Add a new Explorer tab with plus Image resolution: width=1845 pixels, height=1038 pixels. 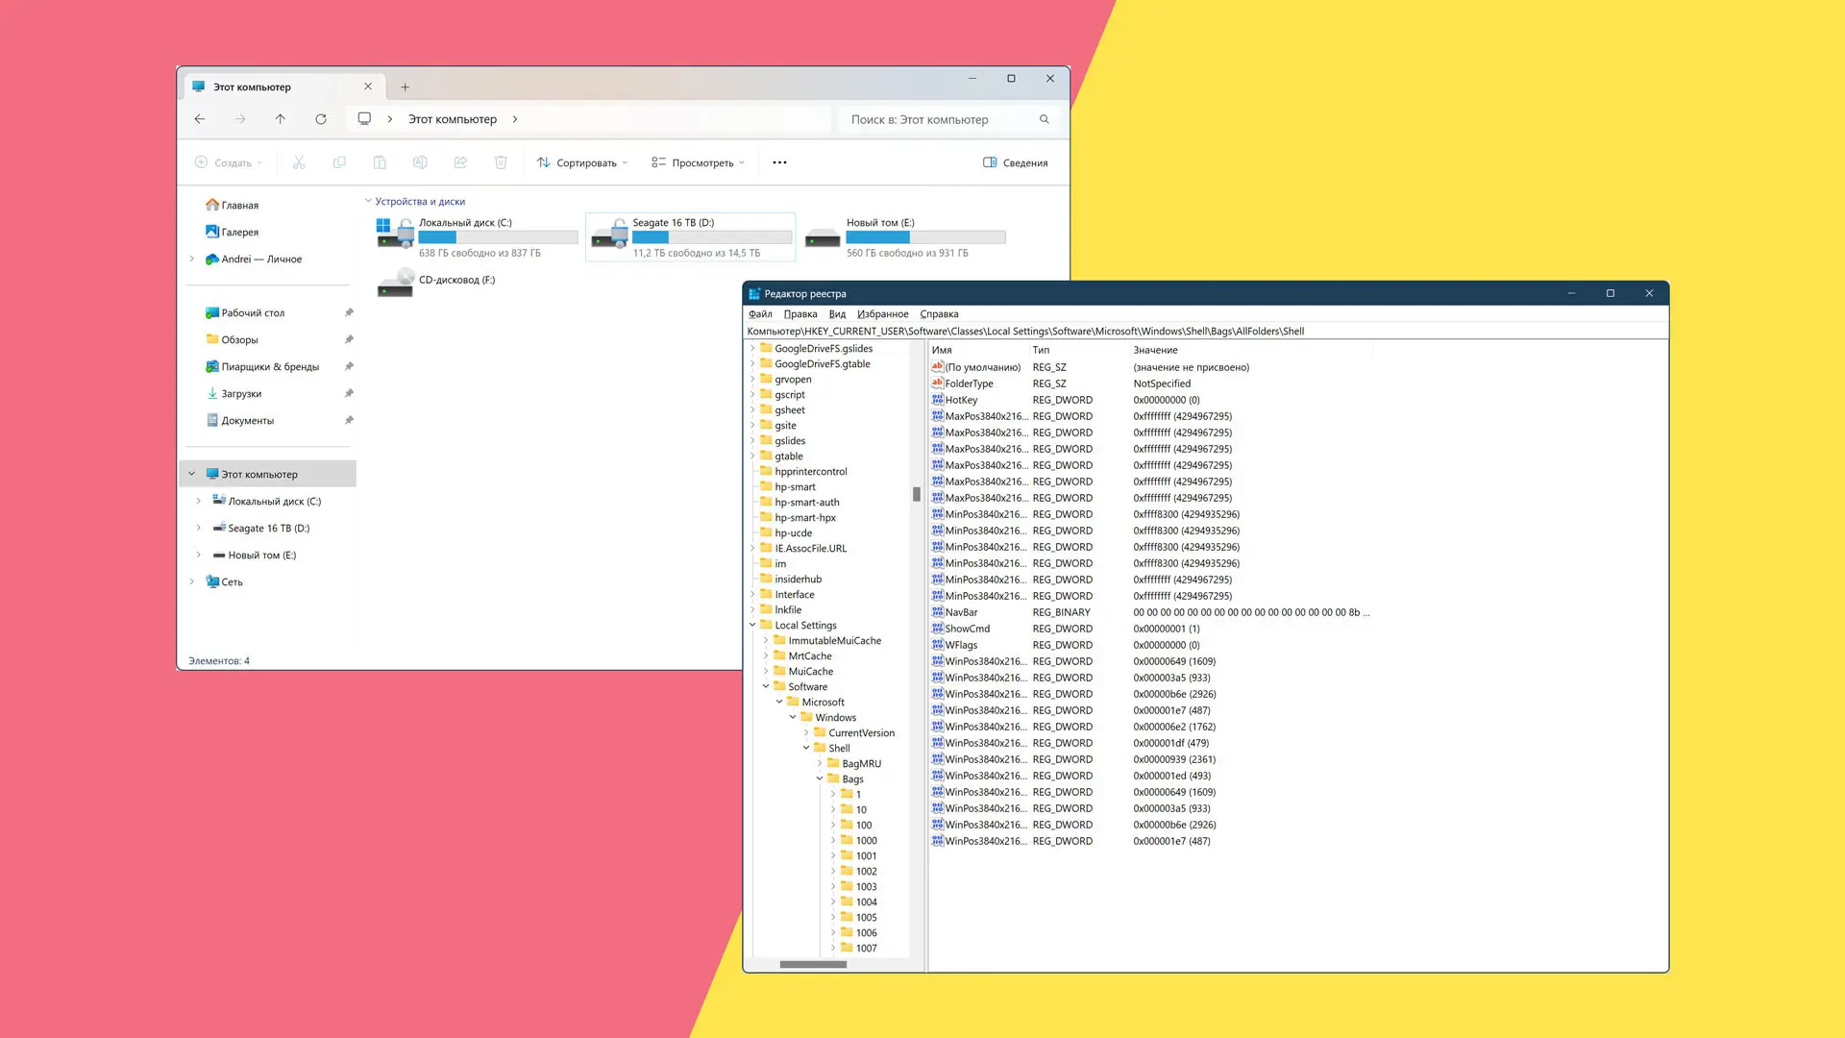tap(405, 87)
